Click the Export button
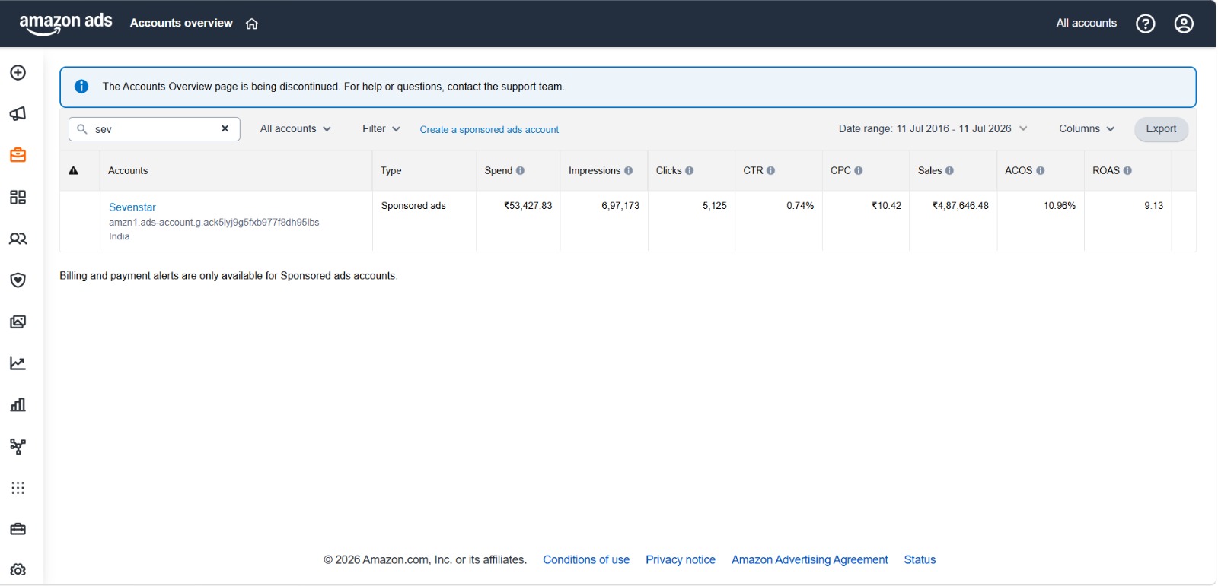The image size is (1218, 586). [1161, 129]
